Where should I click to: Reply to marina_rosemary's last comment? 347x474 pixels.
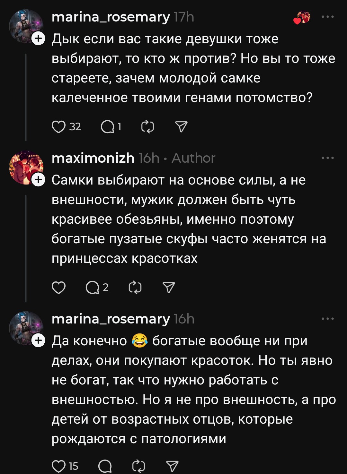click(105, 466)
